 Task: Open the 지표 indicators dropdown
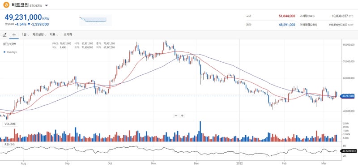coord(54,35)
